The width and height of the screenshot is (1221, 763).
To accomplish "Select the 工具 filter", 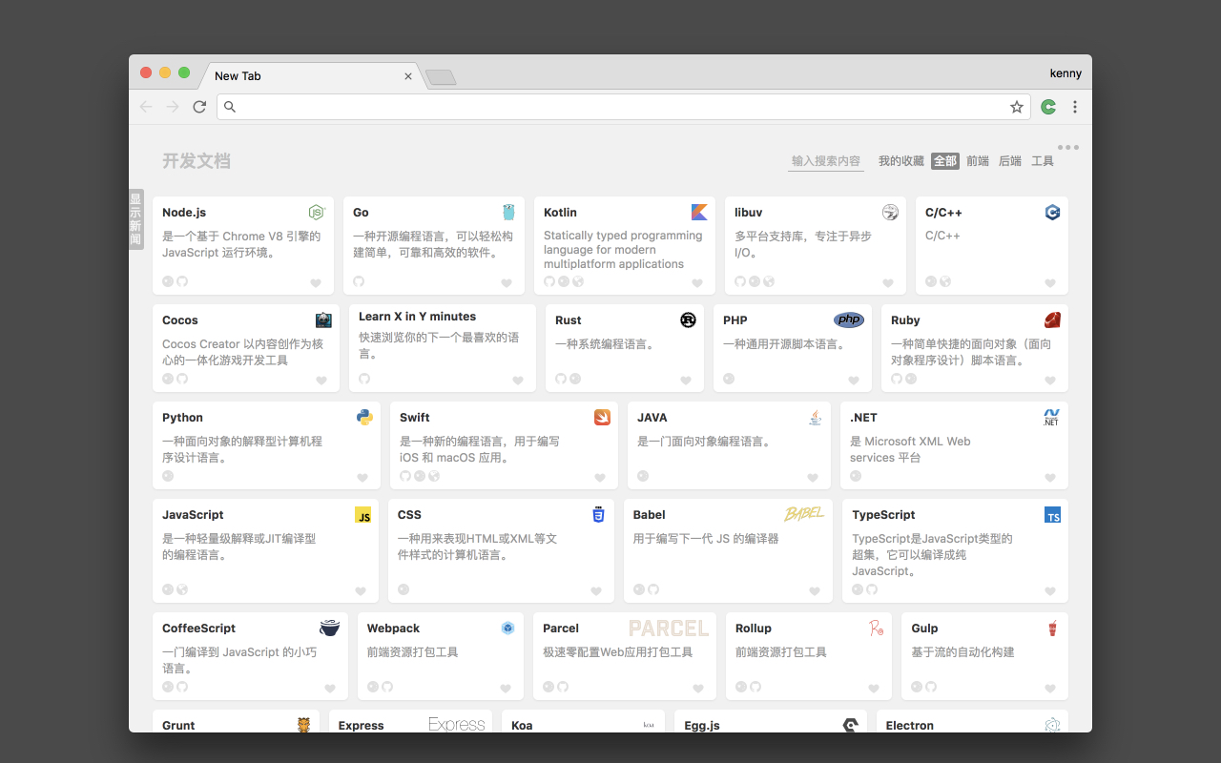I will pyautogui.click(x=1043, y=161).
